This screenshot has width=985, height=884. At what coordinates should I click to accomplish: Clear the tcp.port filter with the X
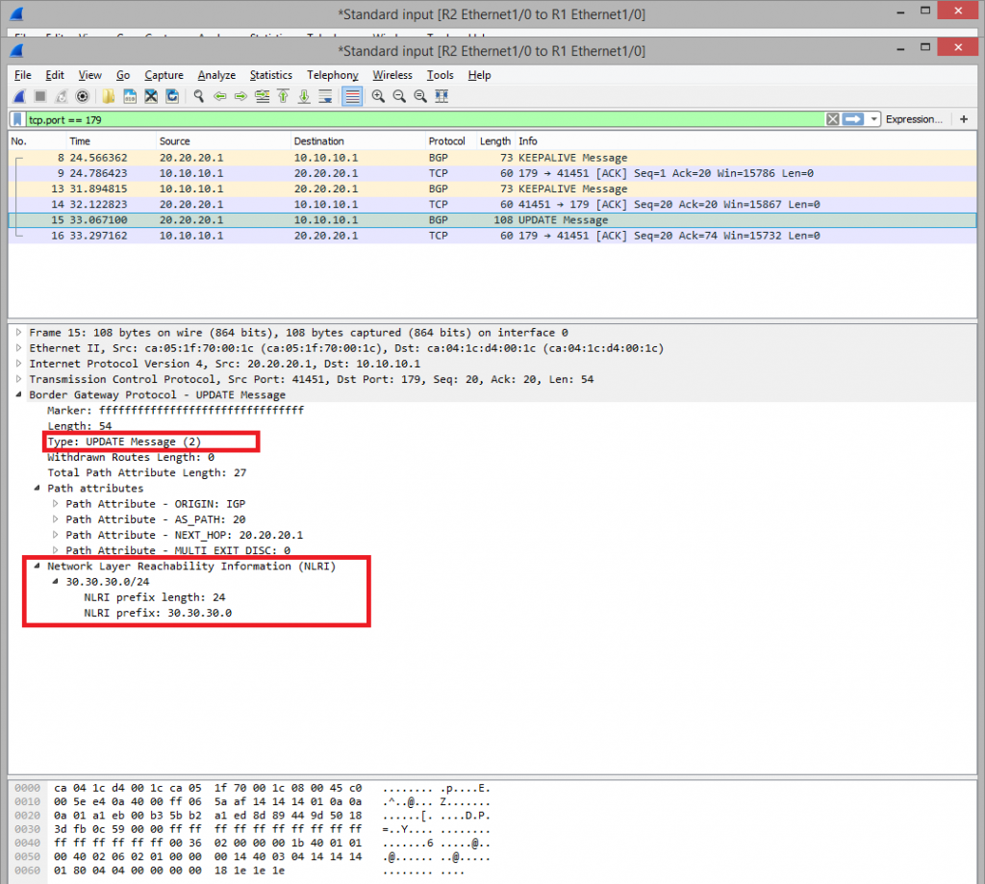click(x=833, y=119)
